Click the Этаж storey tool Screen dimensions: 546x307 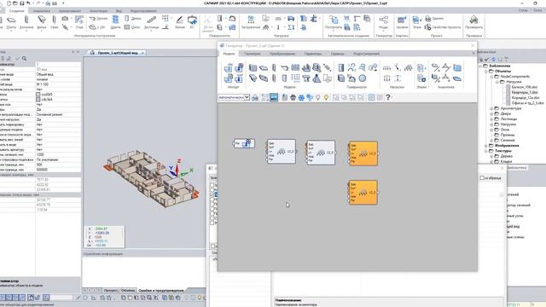pos(416,23)
